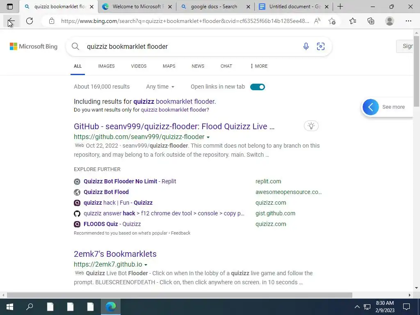Expand the Any time filter dropdown
Image resolution: width=420 pixels, height=315 pixels.
pos(160,87)
